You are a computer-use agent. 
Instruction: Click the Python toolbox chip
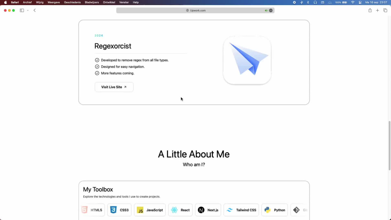click(x=275, y=210)
